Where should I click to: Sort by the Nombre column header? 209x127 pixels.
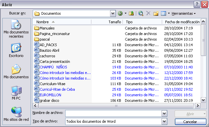point(62,22)
